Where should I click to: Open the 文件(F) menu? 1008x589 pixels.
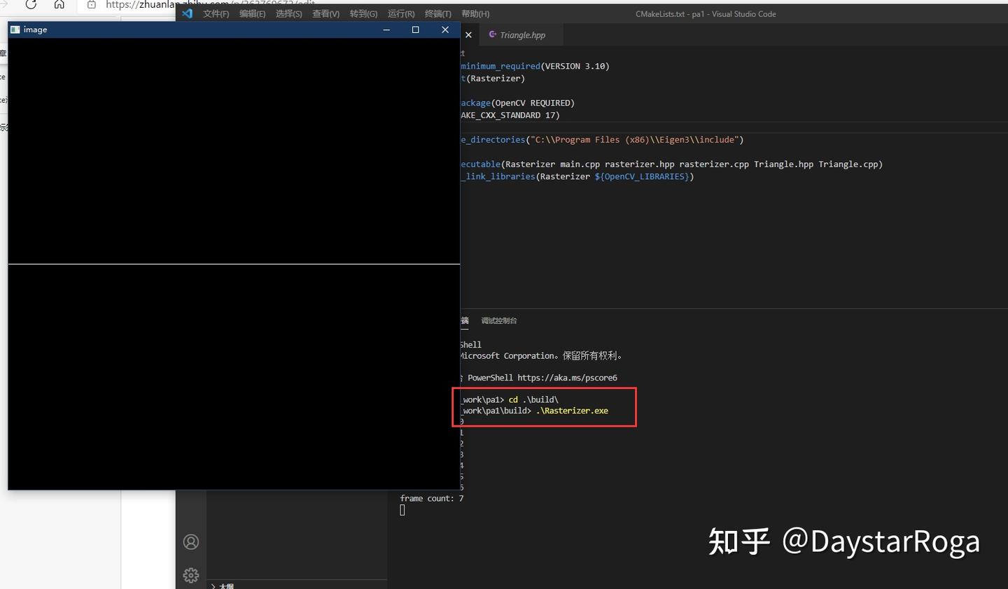[215, 13]
